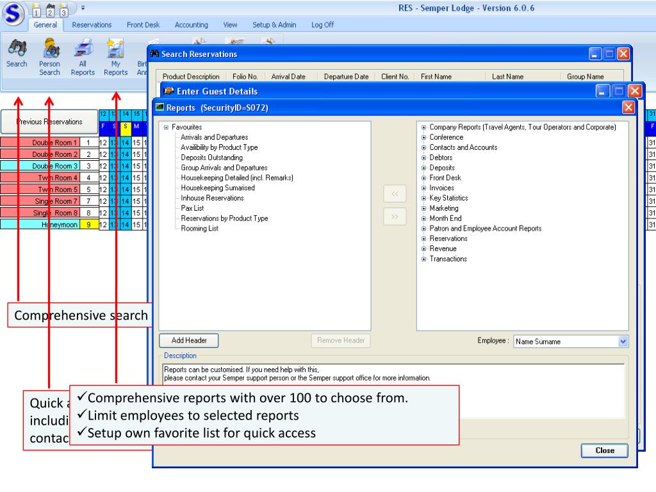The width and height of the screenshot is (656, 492).
Task: Expand the Debtors reports node
Action: click(x=424, y=158)
